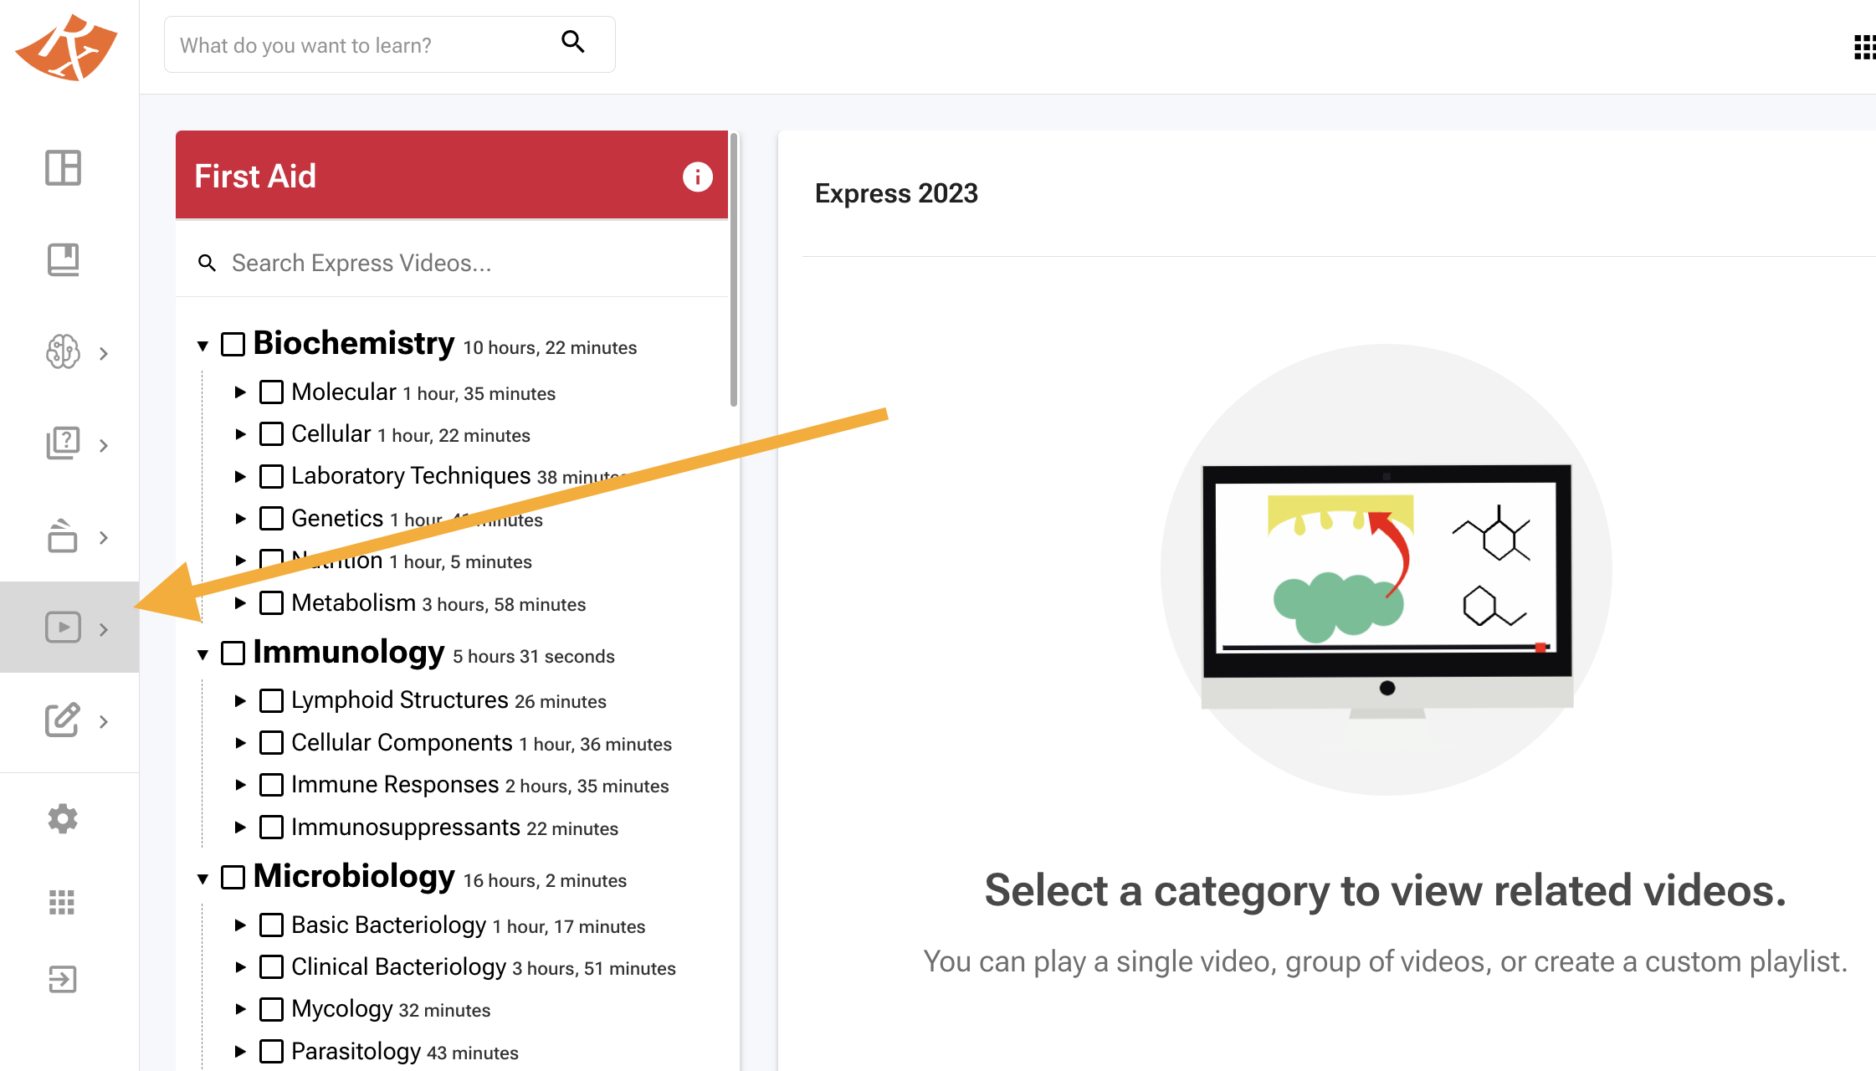Open the dashboard layout icon in sidebar
The height and width of the screenshot is (1071, 1876).
click(63, 167)
